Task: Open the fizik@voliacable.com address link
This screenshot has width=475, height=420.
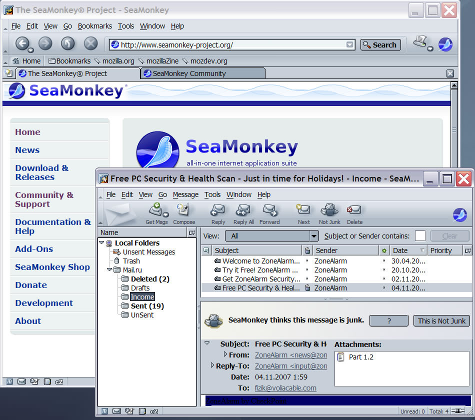Action: point(285,388)
